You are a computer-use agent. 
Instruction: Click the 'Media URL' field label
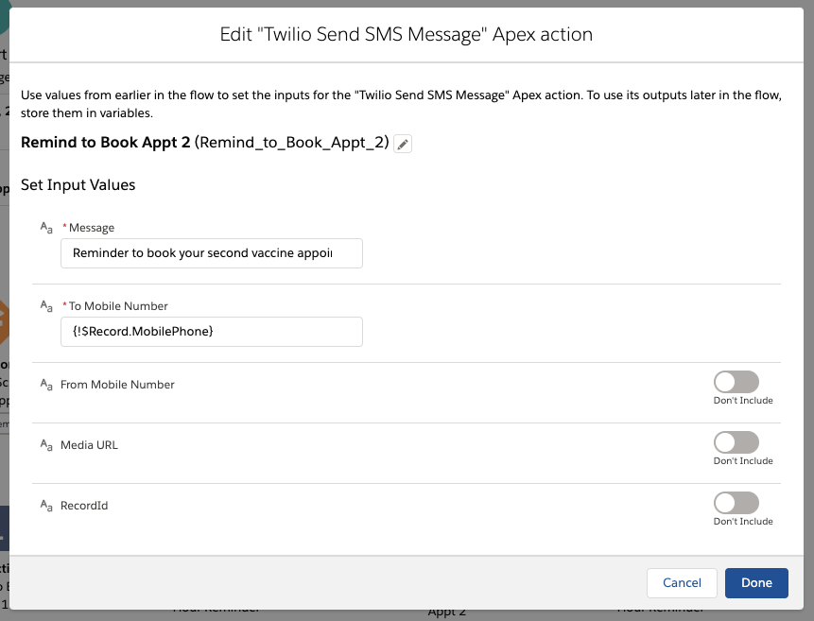click(x=89, y=445)
